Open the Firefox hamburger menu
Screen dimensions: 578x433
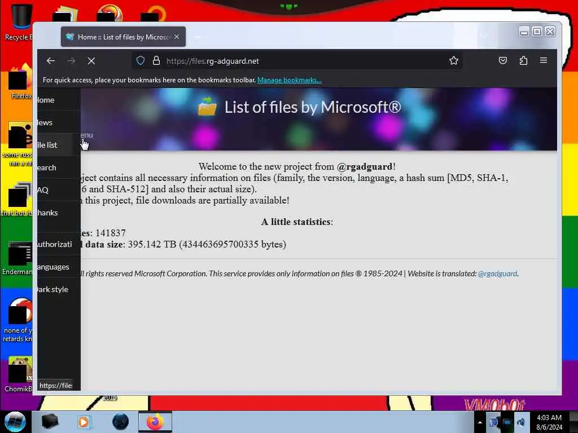click(544, 60)
